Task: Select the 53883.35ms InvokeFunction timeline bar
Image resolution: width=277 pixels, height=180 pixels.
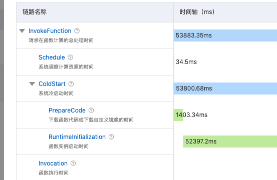Action: (225, 35)
